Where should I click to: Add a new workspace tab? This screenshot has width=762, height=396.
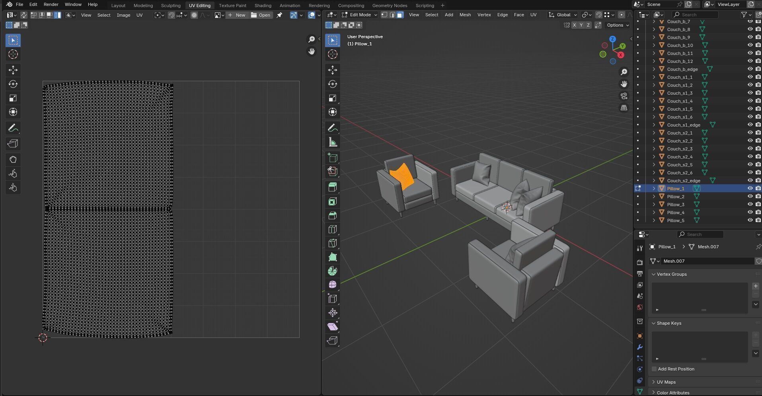click(x=442, y=6)
